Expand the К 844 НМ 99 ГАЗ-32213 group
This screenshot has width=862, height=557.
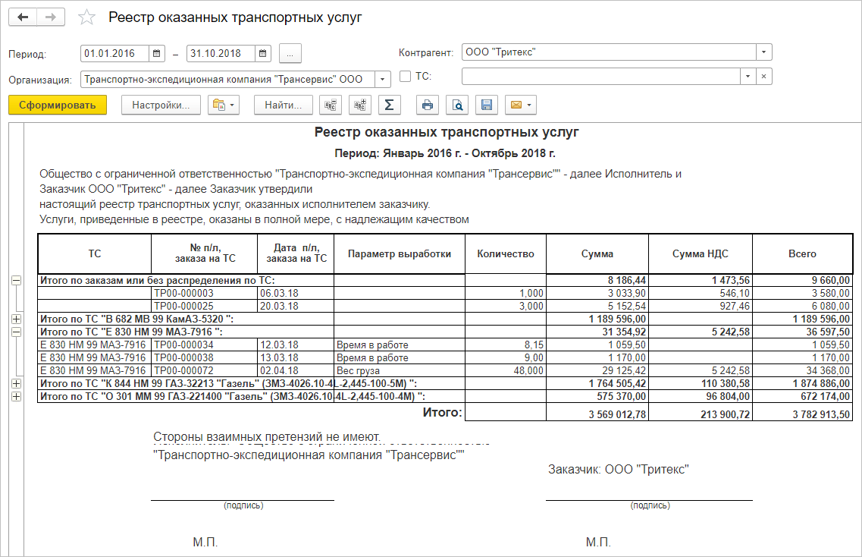click(x=17, y=384)
